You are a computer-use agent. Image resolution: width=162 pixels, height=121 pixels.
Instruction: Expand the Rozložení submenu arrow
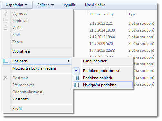click(x=69, y=61)
